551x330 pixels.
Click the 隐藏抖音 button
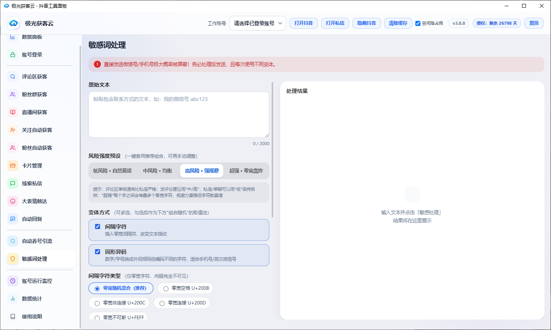pyautogui.click(x=367, y=23)
